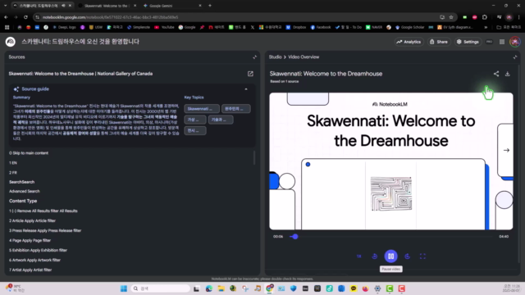Click the Windows taskbar search box
The width and height of the screenshot is (525, 295).
161,288
